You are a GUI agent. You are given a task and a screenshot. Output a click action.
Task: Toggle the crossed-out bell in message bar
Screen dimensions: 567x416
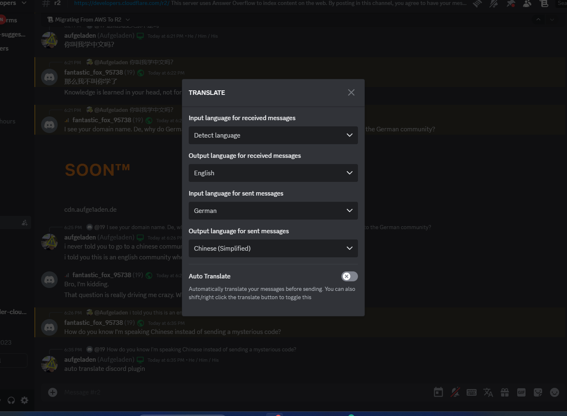pyautogui.click(x=455, y=392)
